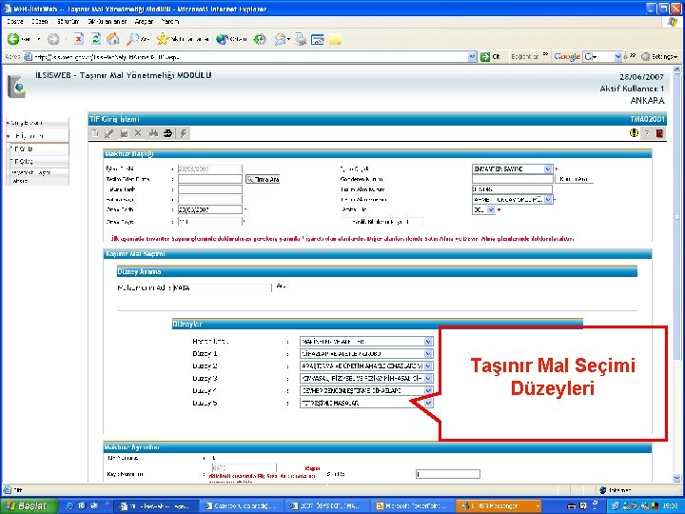Open the Ambar dropdown below ANKARA field

(x=548, y=199)
